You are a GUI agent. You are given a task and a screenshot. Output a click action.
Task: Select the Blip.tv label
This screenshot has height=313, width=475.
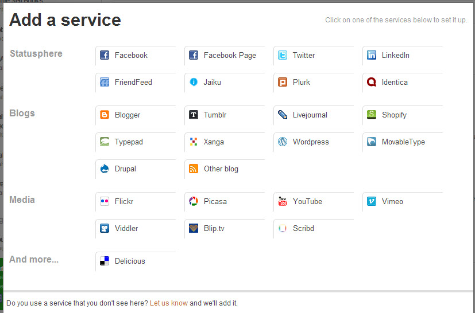pyautogui.click(x=214, y=229)
